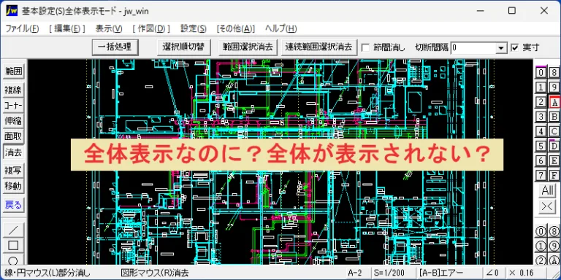Click the × 0.16 zoom factor button
Image resolution: width=561 pixels, height=280 pixels.
coord(526,273)
